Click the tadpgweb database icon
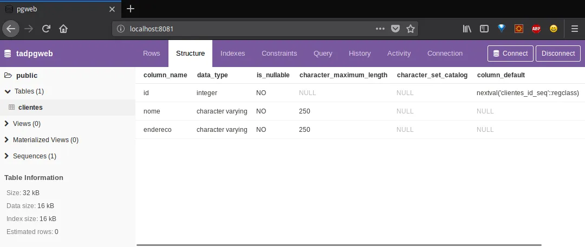This screenshot has height=247, width=585. 8,54
